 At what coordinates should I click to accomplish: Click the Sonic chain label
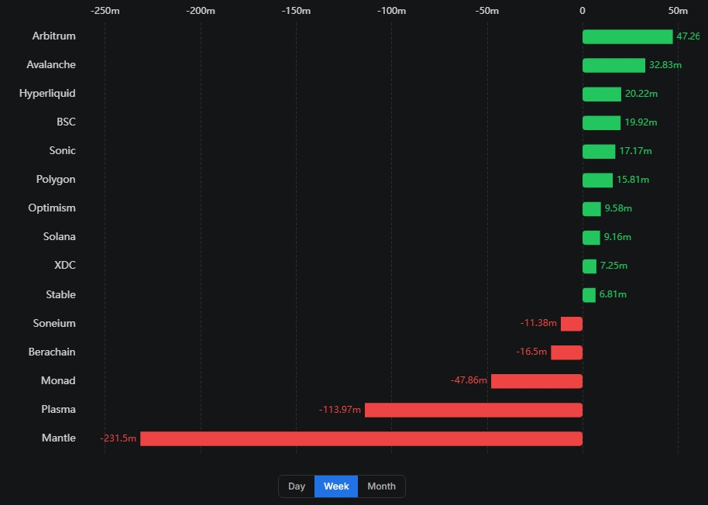click(x=62, y=151)
